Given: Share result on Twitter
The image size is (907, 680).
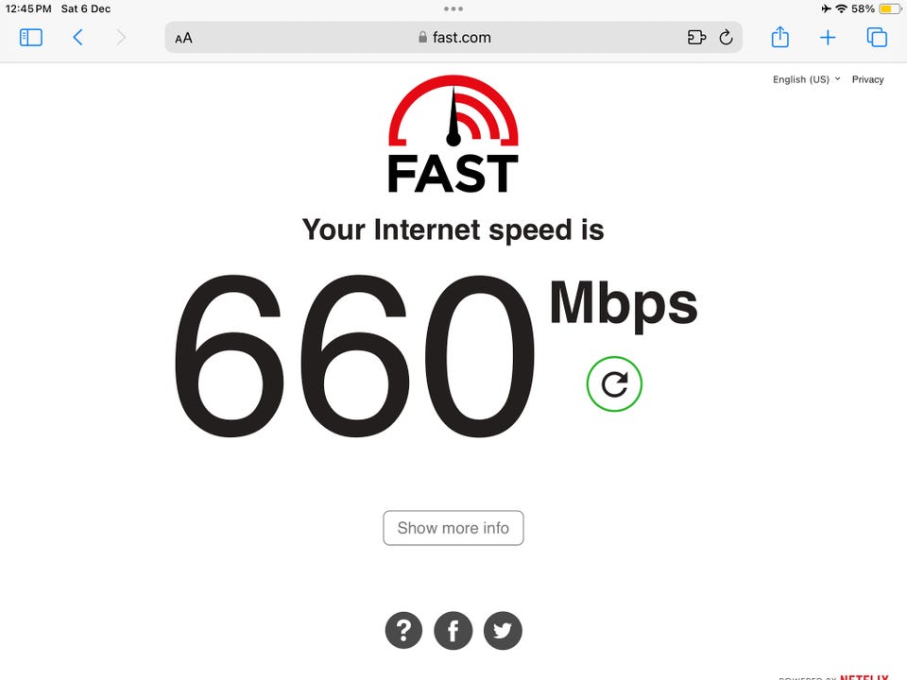Looking at the screenshot, I should (503, 630).
